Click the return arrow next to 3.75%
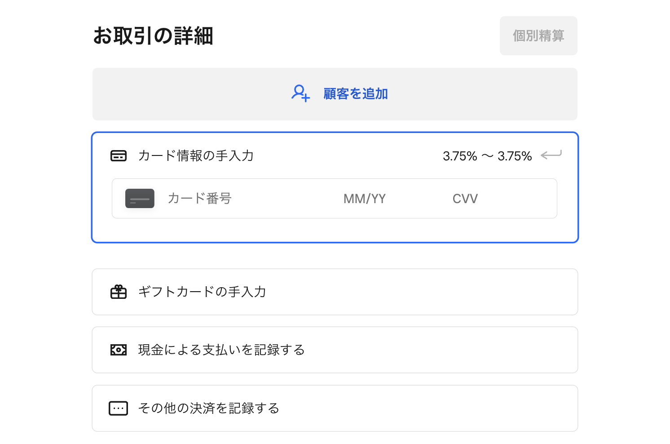The image size is (670, 444). coord(551,155)
